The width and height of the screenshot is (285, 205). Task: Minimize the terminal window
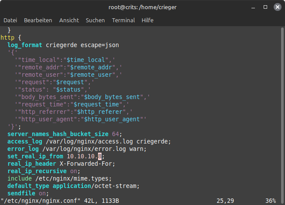253,7
